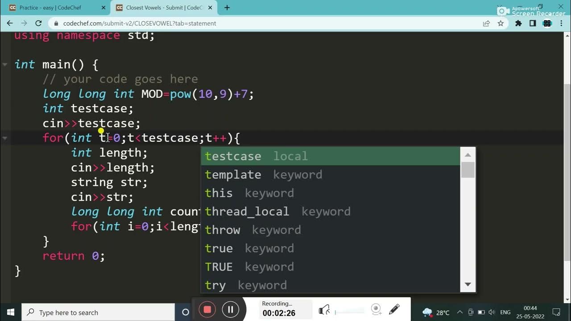Reload the CodeChef page

[x=38, y=23]
